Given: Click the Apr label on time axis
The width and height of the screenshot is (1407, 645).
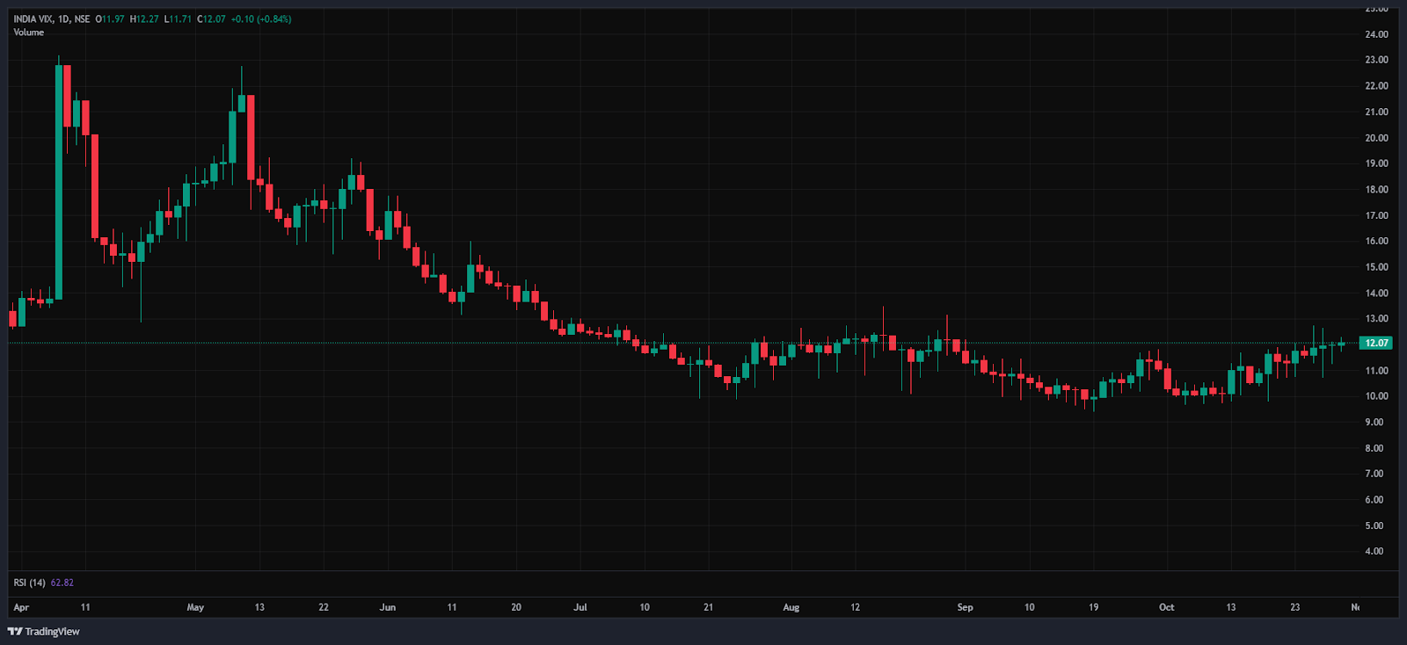Looking at the screenshot, I should pos(21,607).
